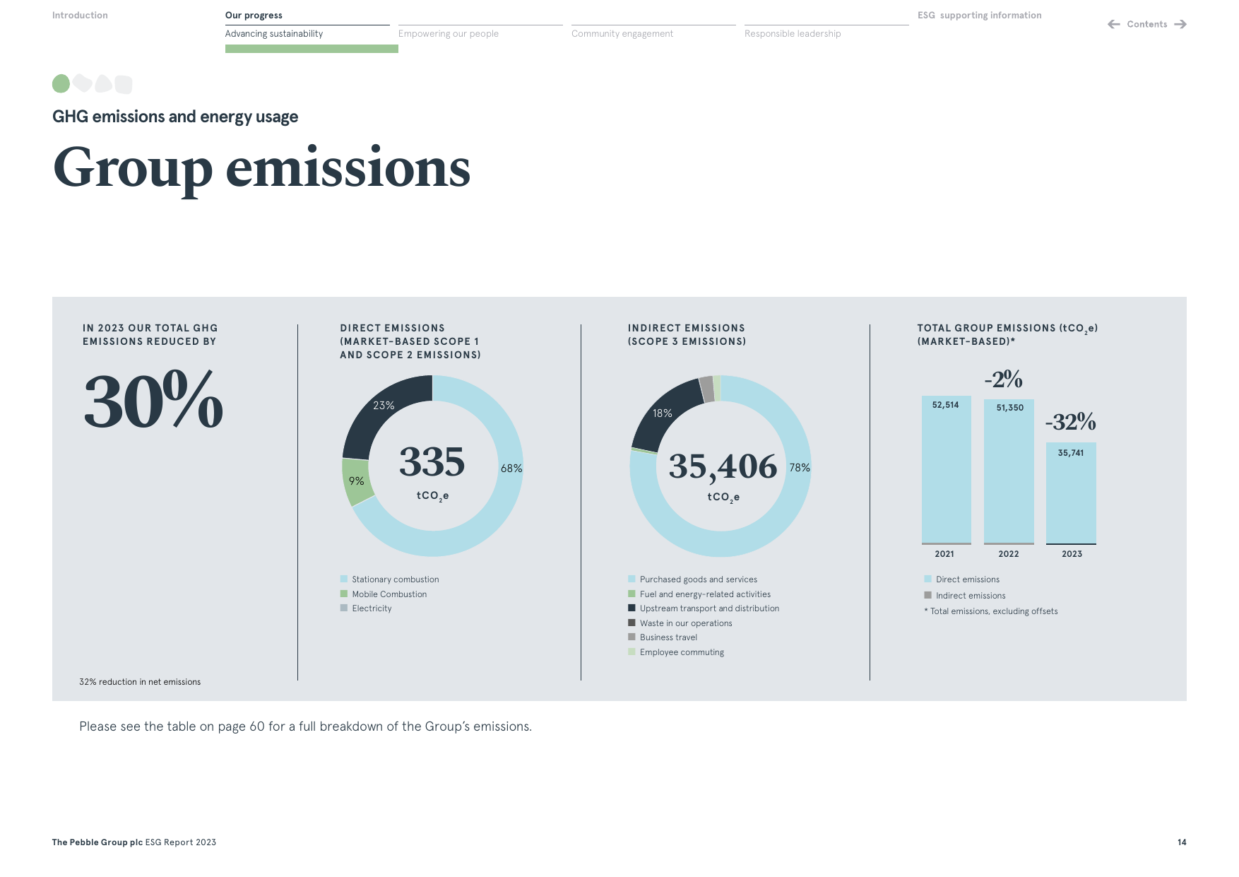The width and height of the screenshot is (1239, 877).
Task: Click the 9% green donut segment
Action: 357,481
